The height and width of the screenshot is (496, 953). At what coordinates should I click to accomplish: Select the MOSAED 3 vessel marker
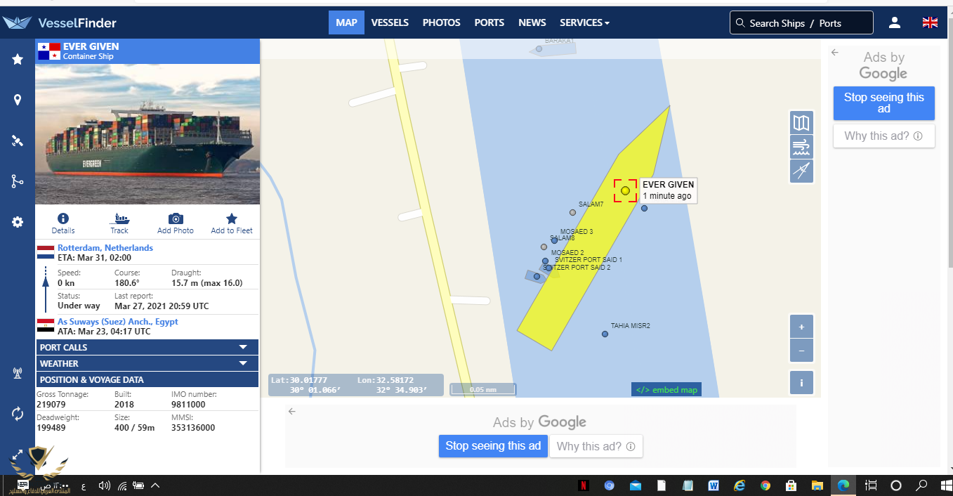click(554, 240)
